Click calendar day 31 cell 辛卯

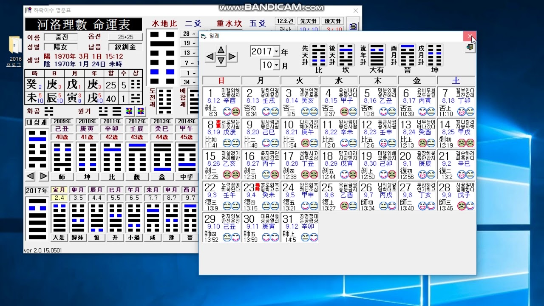pos(300,228)
